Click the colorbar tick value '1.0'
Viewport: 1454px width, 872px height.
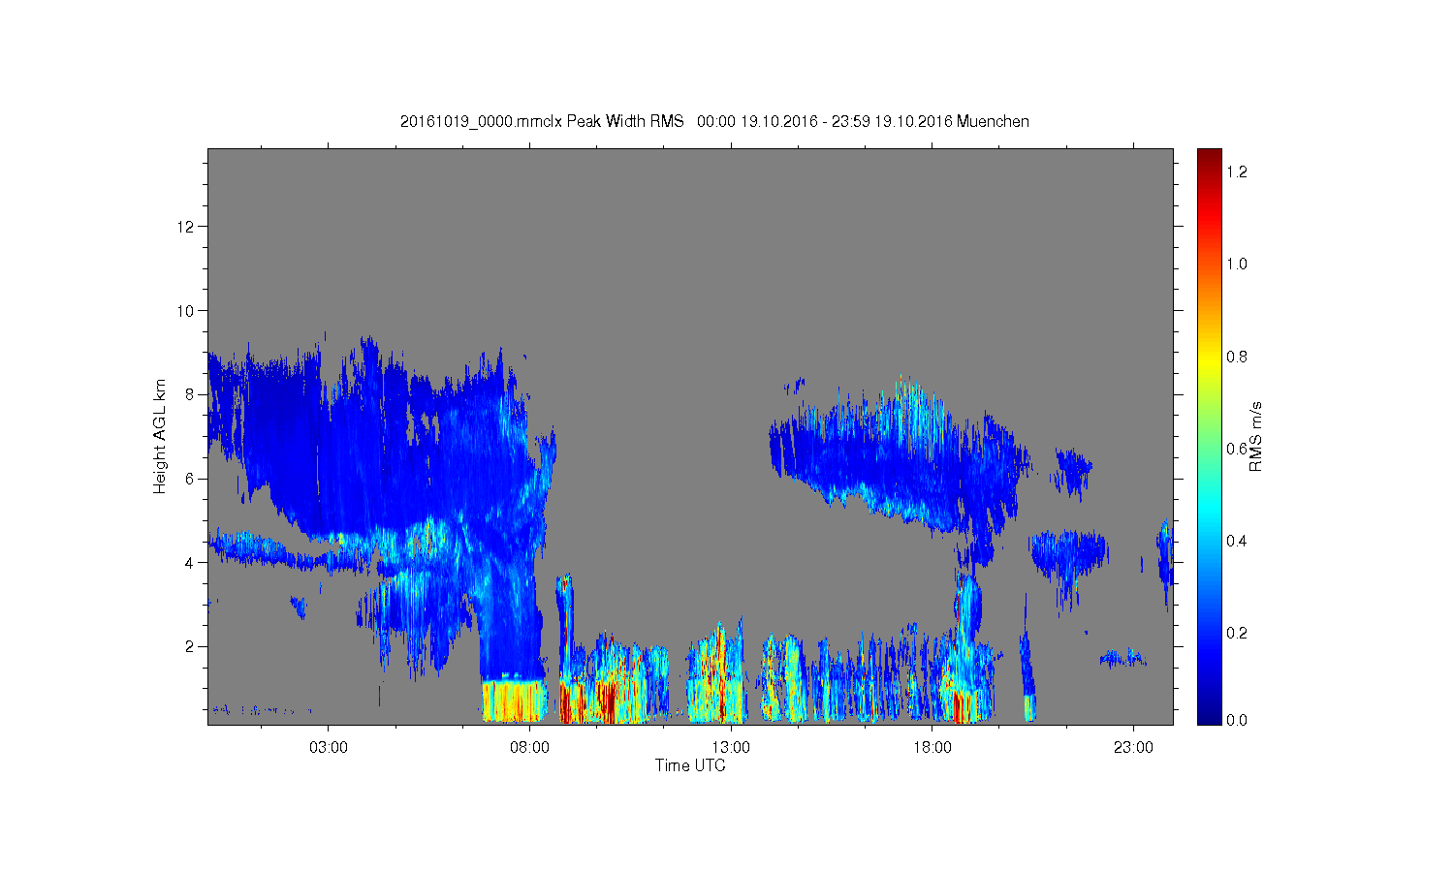coord(1237,264)
